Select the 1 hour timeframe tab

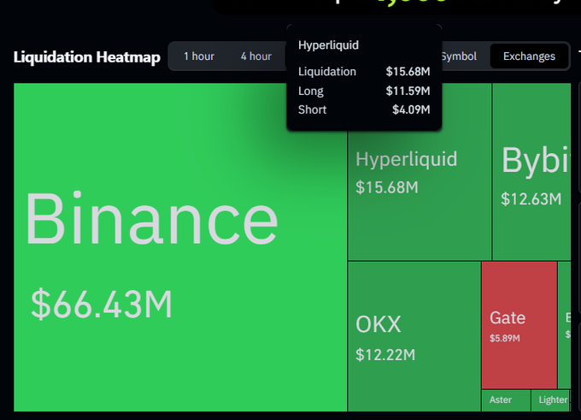(x=199, y=56)
